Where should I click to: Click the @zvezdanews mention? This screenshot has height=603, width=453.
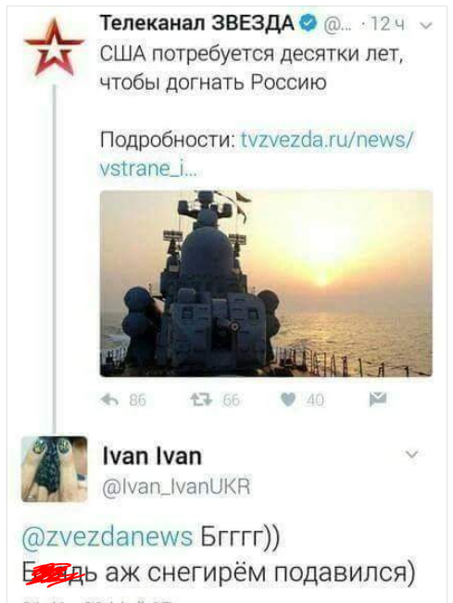(x=107, y=537)
